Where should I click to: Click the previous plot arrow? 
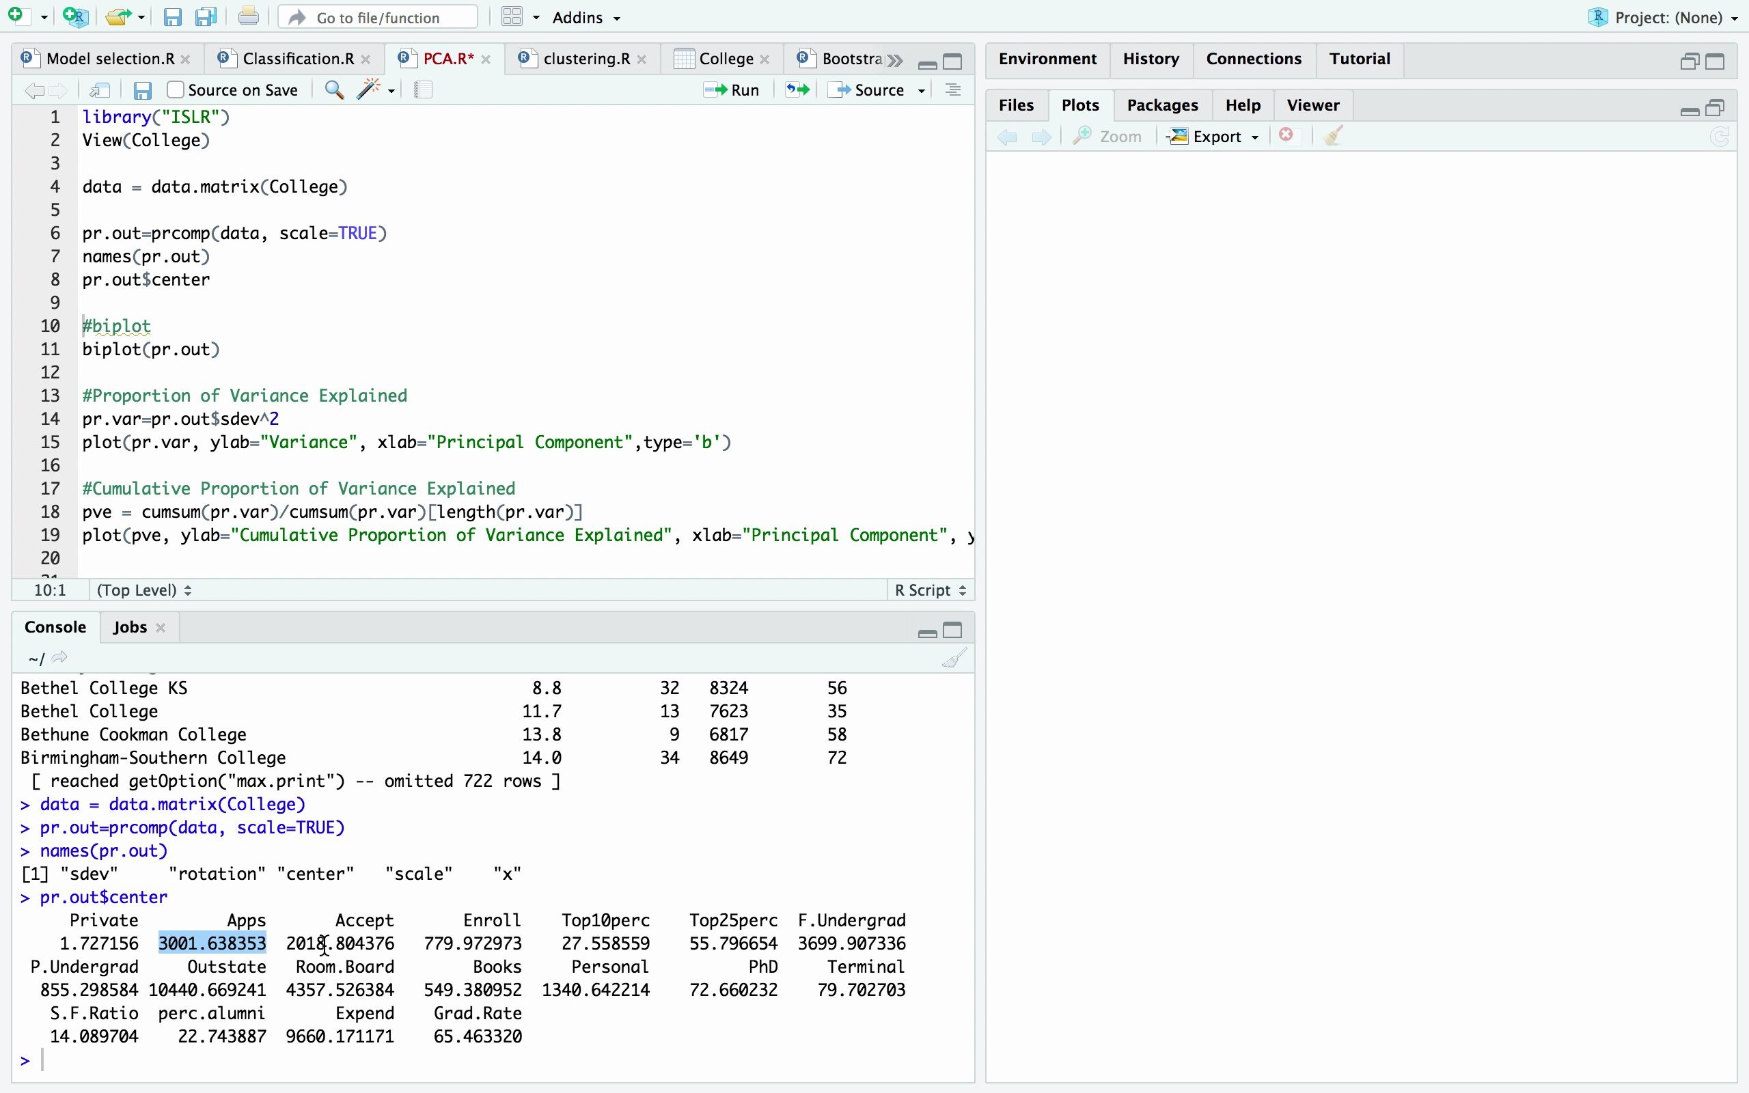pyautogui.click(x=1007, y=137)
